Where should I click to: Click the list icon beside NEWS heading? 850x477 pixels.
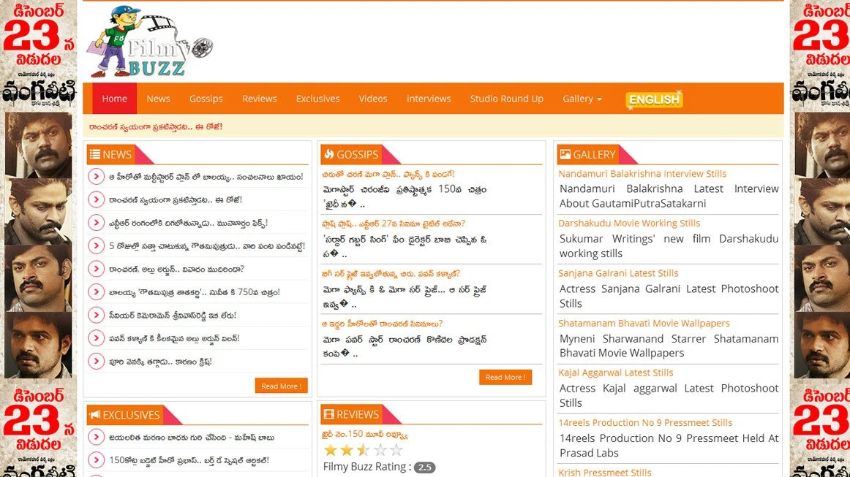click(94, 155)
